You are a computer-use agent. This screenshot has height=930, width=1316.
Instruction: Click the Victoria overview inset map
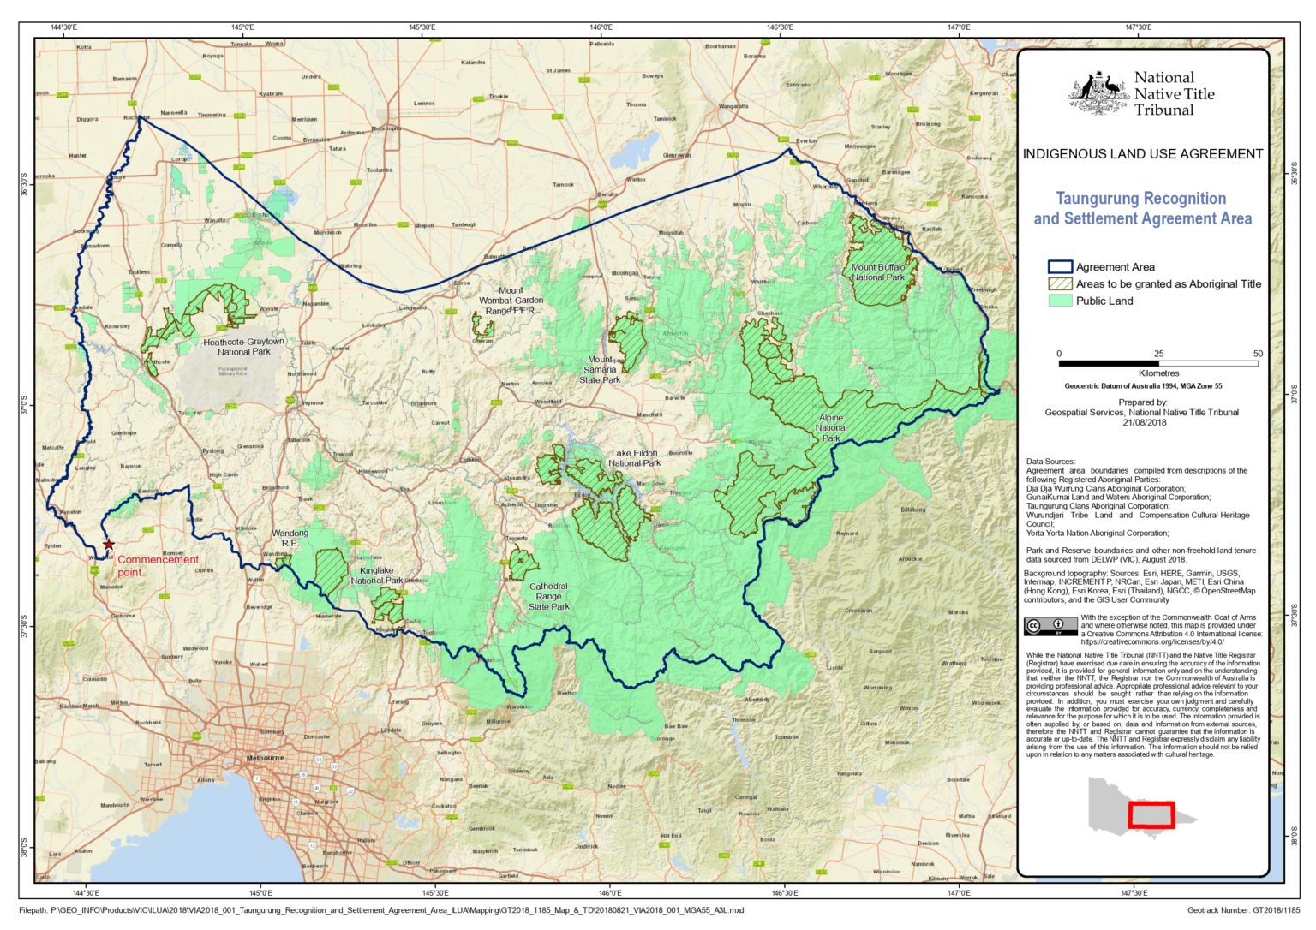1122,805
